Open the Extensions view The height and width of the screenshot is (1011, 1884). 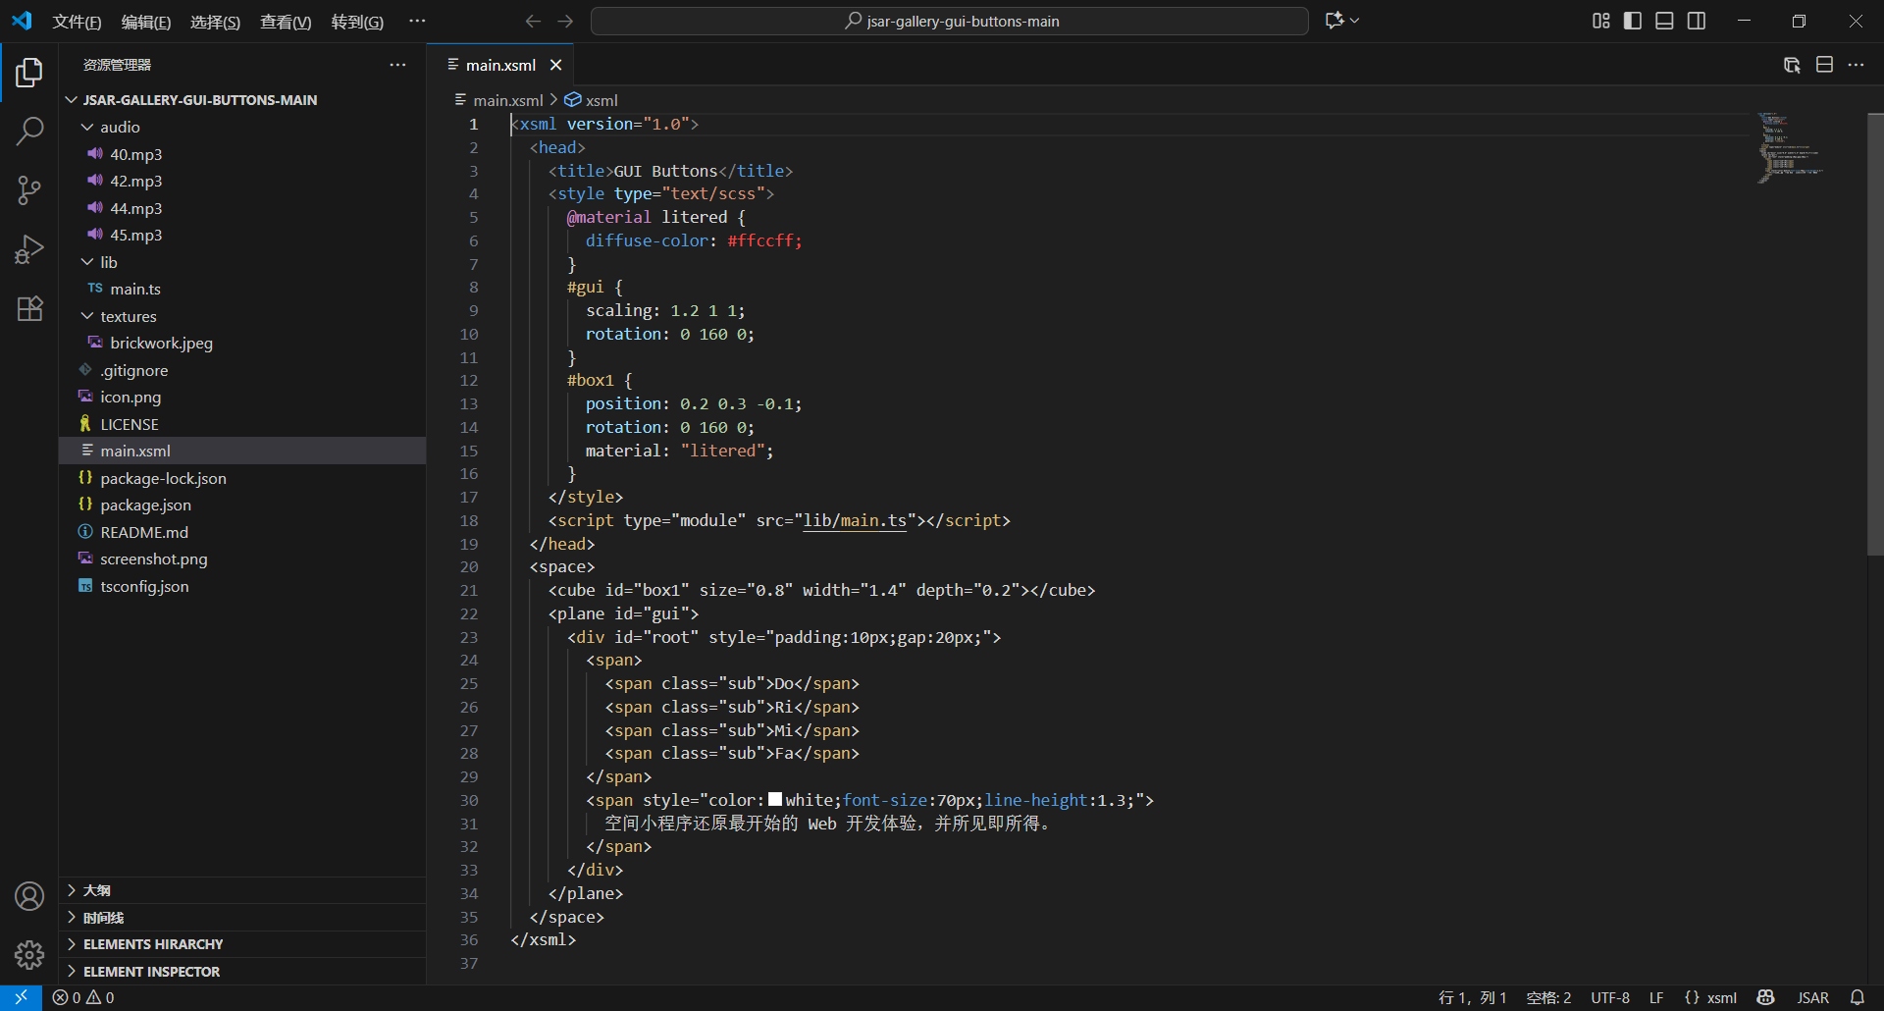tap(29, 308)
